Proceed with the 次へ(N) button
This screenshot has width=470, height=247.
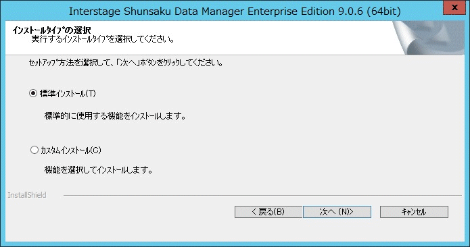pyautogui.click(x=337, y=212)
